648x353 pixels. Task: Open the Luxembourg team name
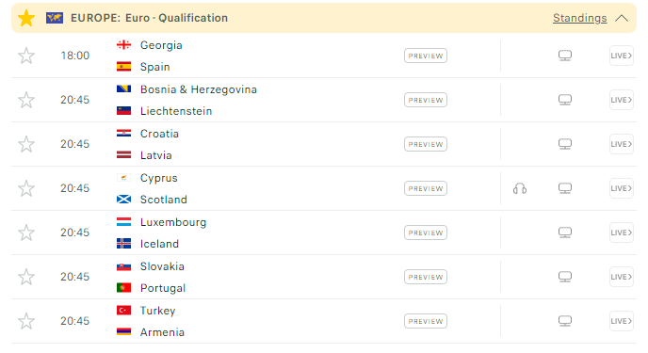pos(173,222)
